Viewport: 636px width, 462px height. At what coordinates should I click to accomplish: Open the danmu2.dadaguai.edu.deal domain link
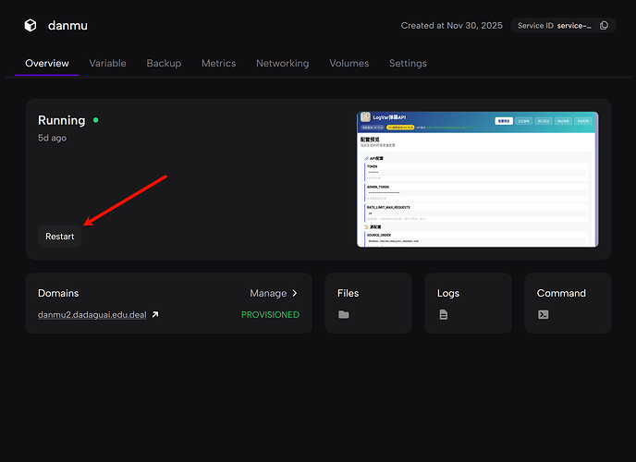click(92, 315)
